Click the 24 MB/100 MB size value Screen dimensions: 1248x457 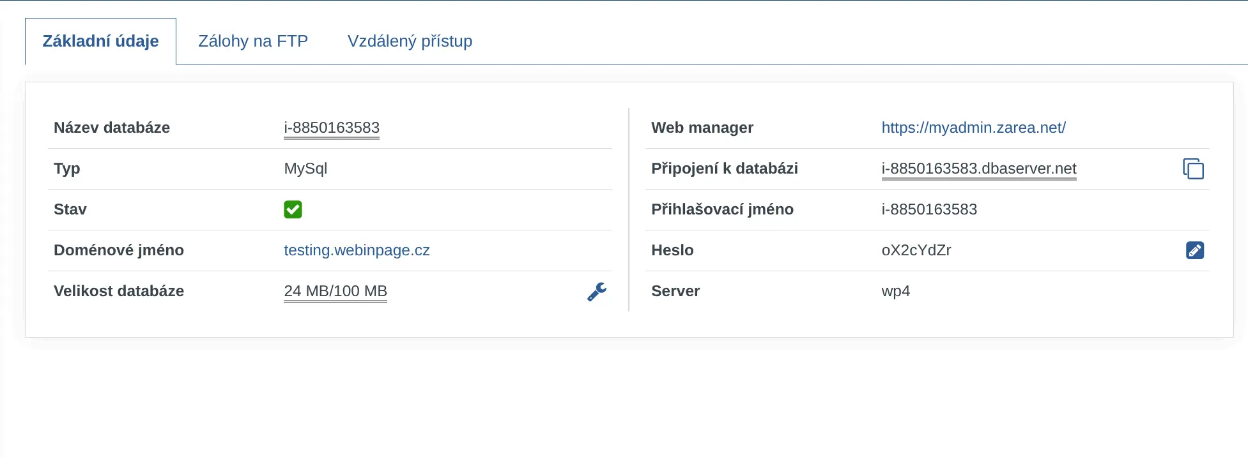coord(335,291)
